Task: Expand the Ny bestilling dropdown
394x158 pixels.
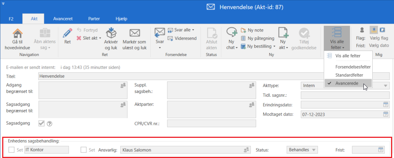Action: click(274, 46)
